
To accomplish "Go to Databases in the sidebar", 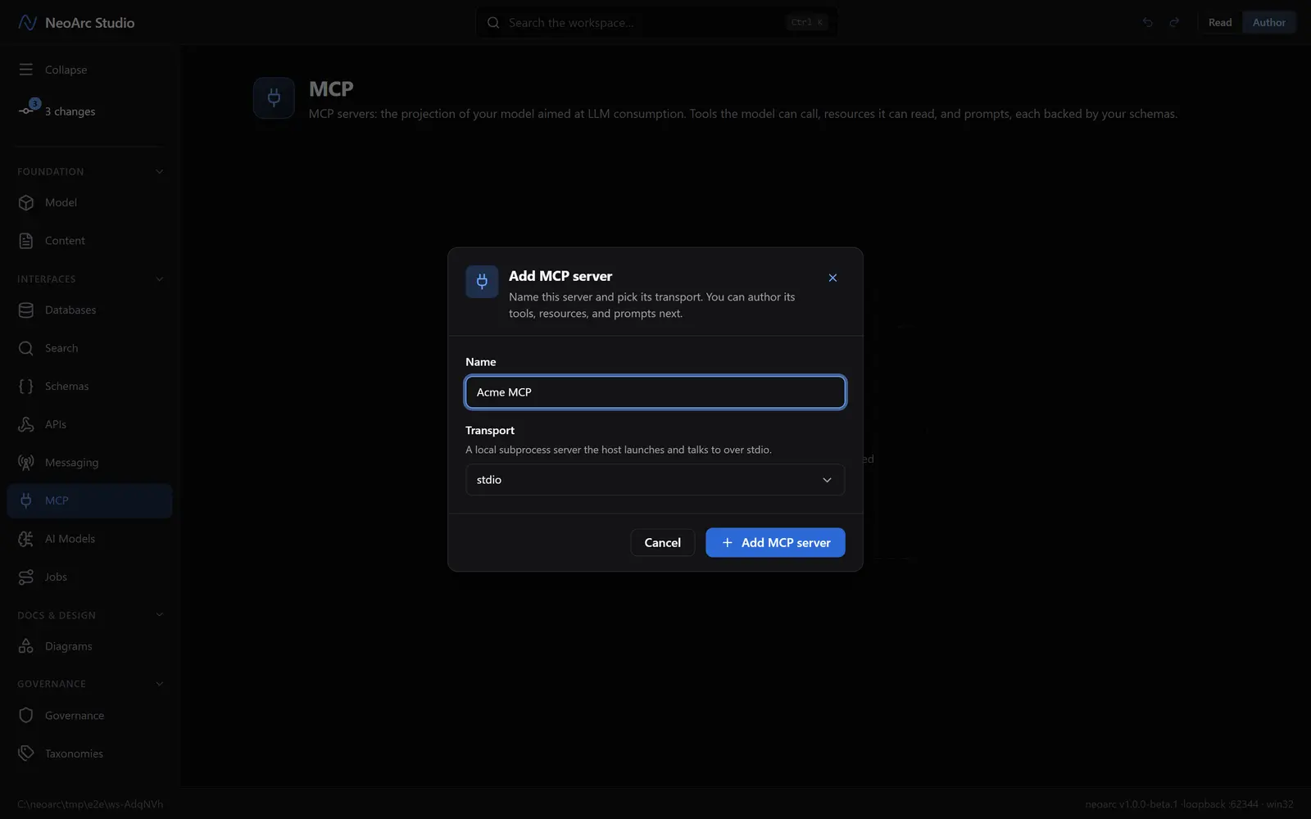I will tap(89, 310).
